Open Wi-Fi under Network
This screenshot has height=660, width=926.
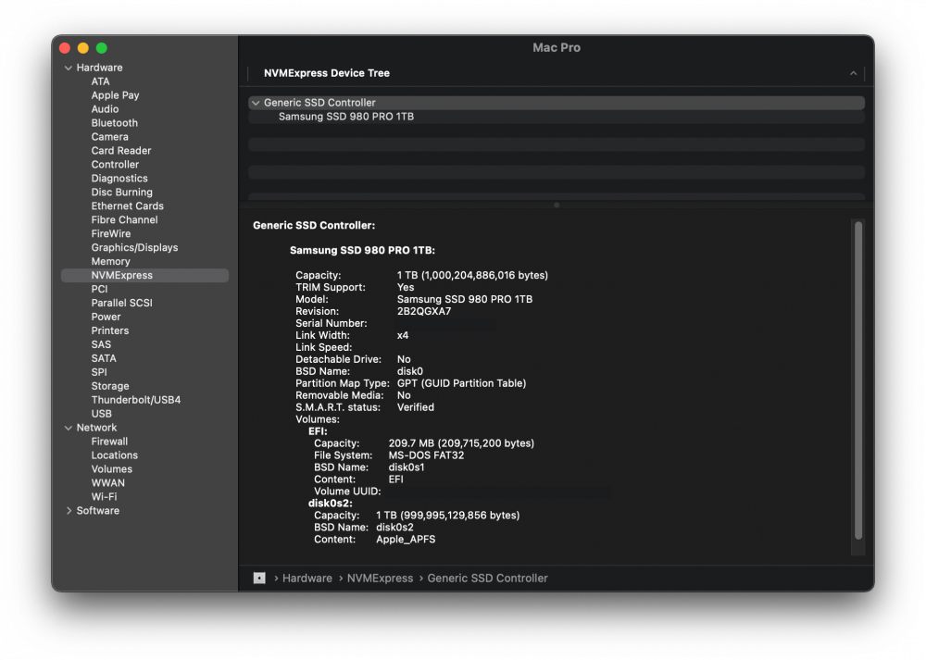104,497
